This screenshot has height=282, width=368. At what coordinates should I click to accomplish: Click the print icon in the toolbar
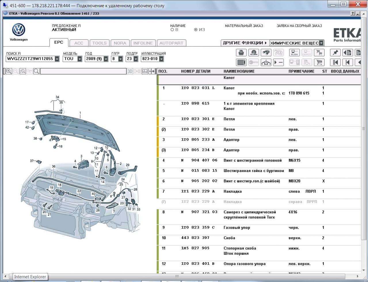point(241,53)
